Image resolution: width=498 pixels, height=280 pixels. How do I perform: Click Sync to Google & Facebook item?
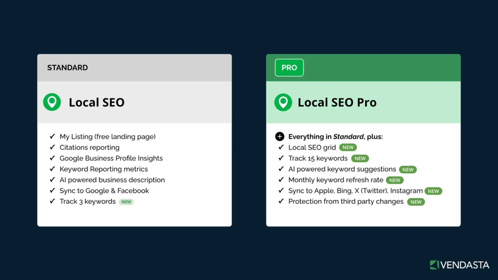104,191
